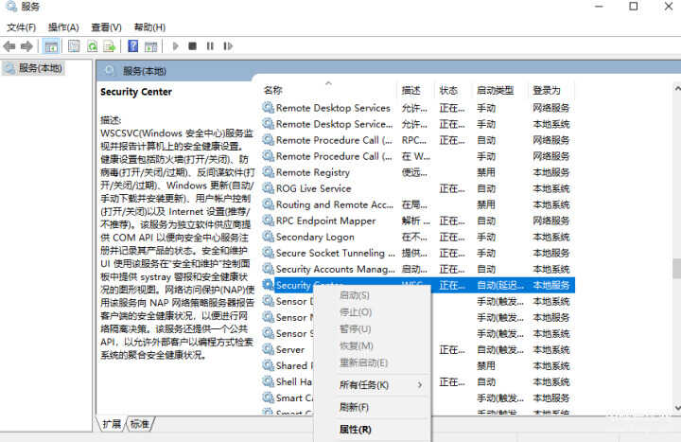Viewport: 681px width, 442px height.
Task: Open the 操作(A) menu
Action: (x=63, y=27)
